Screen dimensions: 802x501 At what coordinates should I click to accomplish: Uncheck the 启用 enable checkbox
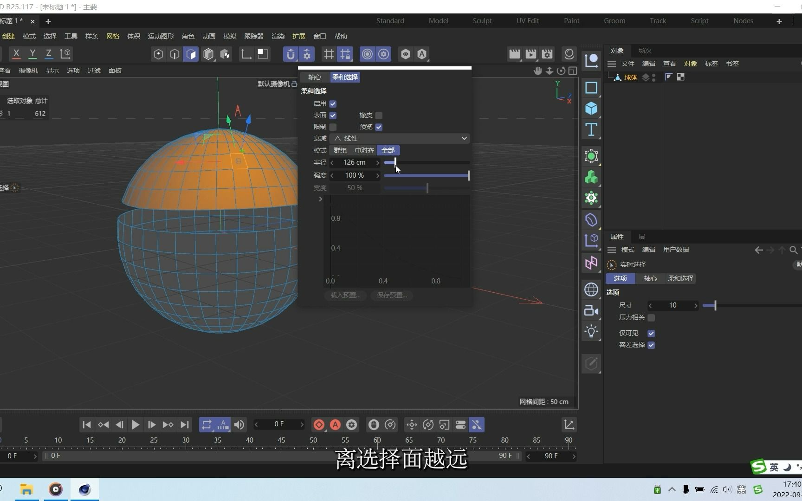(x=333, y=103)
